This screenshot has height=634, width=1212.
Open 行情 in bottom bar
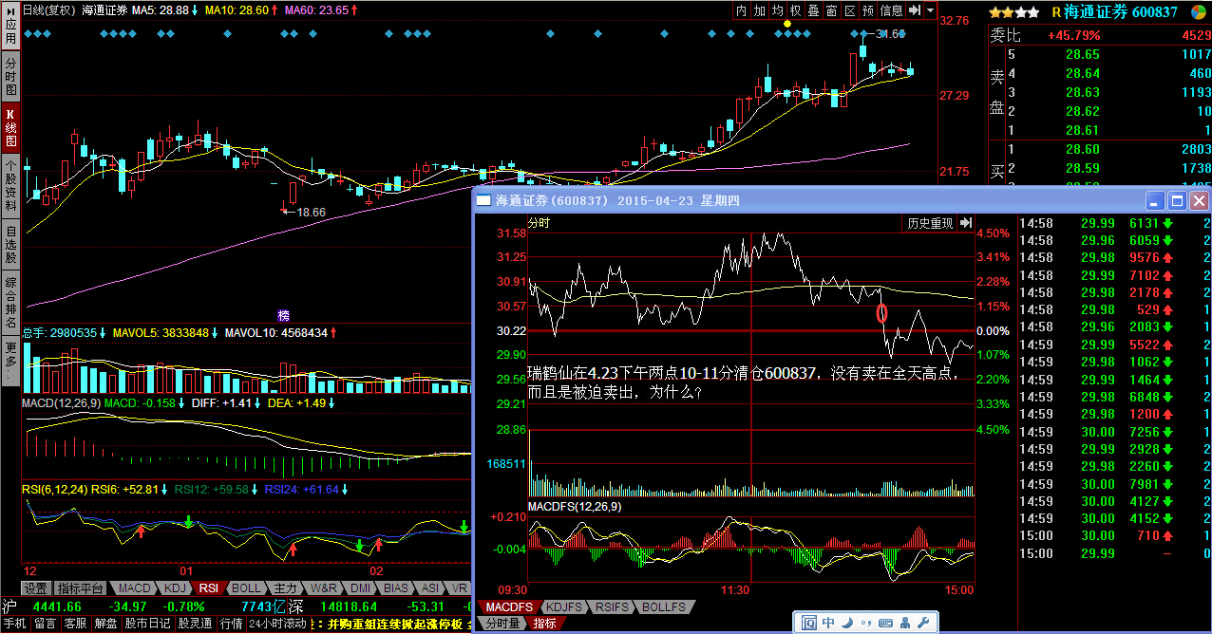[x=232, y=625]
